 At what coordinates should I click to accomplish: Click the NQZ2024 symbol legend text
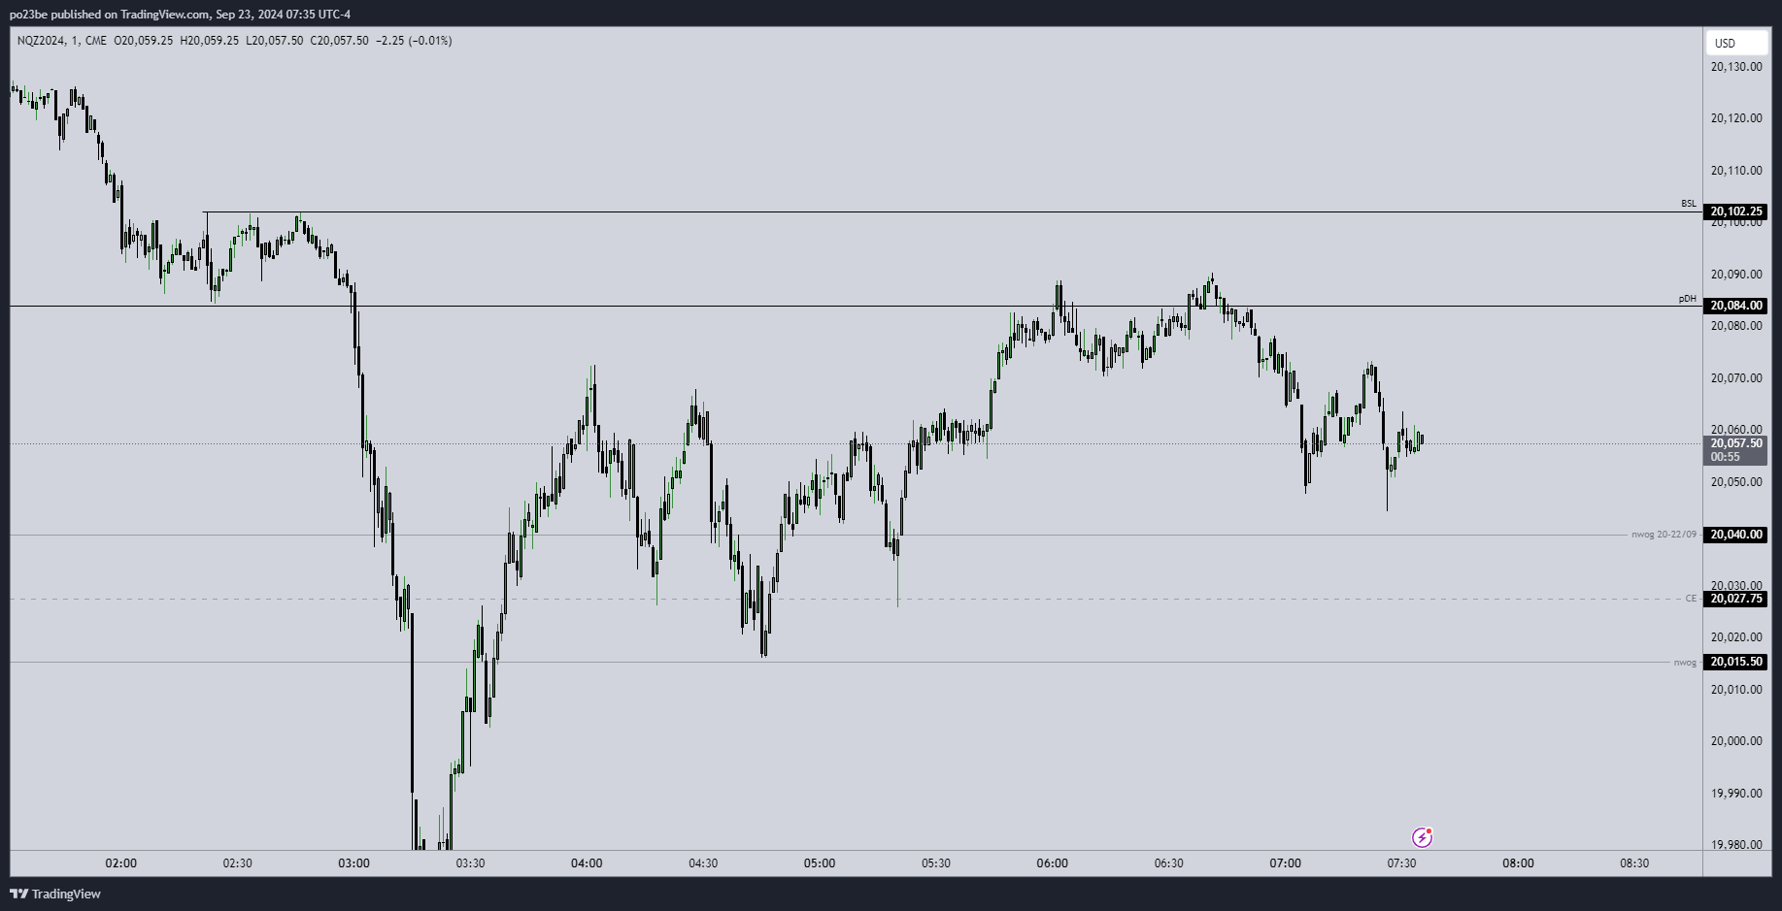(41, 41)
